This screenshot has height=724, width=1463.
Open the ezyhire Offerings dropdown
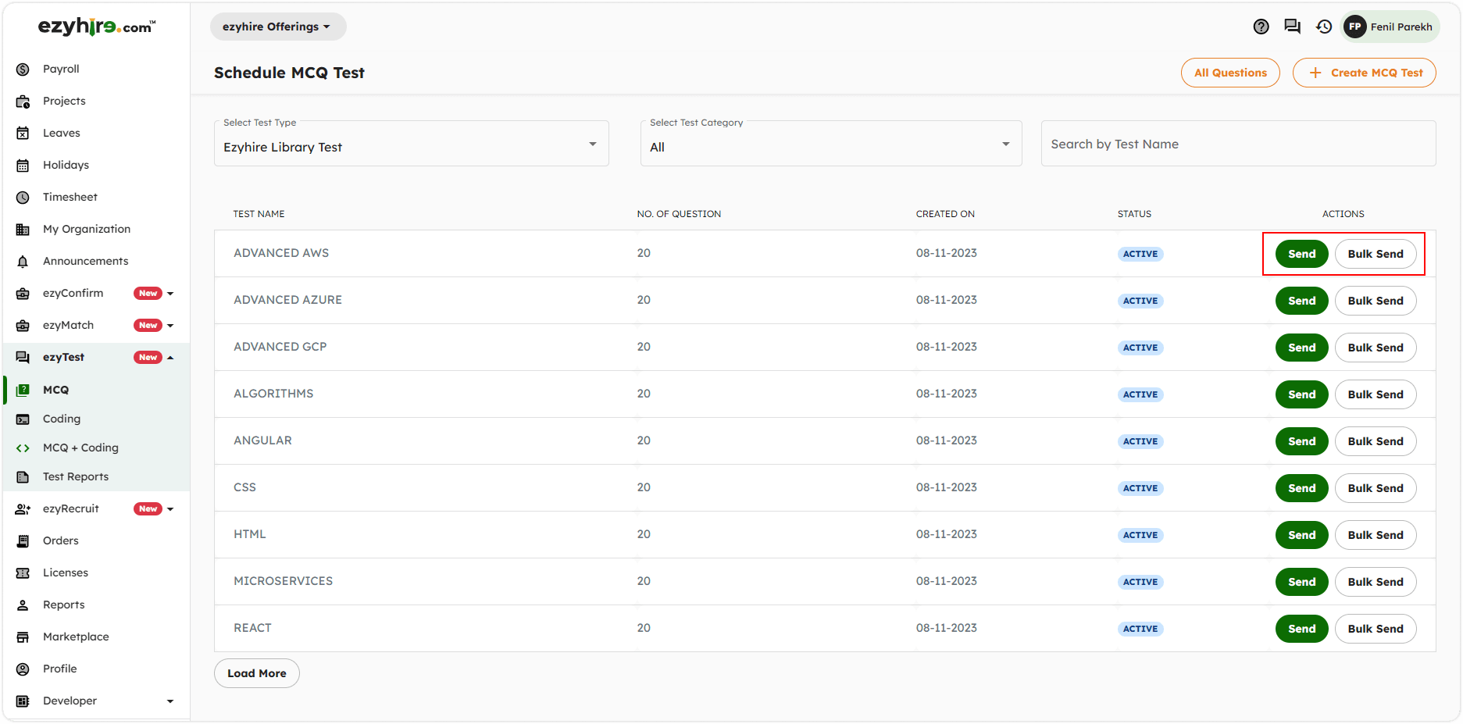click(277, 27)
